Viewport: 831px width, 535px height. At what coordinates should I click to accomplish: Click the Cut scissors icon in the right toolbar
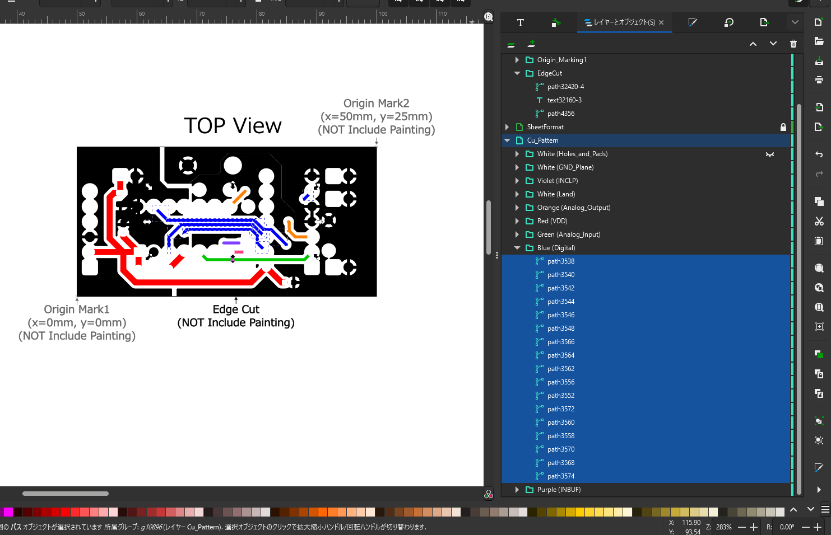pos(819,221)
